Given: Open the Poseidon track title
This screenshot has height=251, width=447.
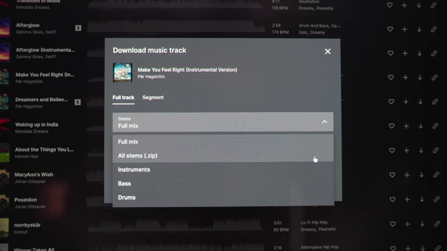Looking at the screenshot, I should 25,200.
